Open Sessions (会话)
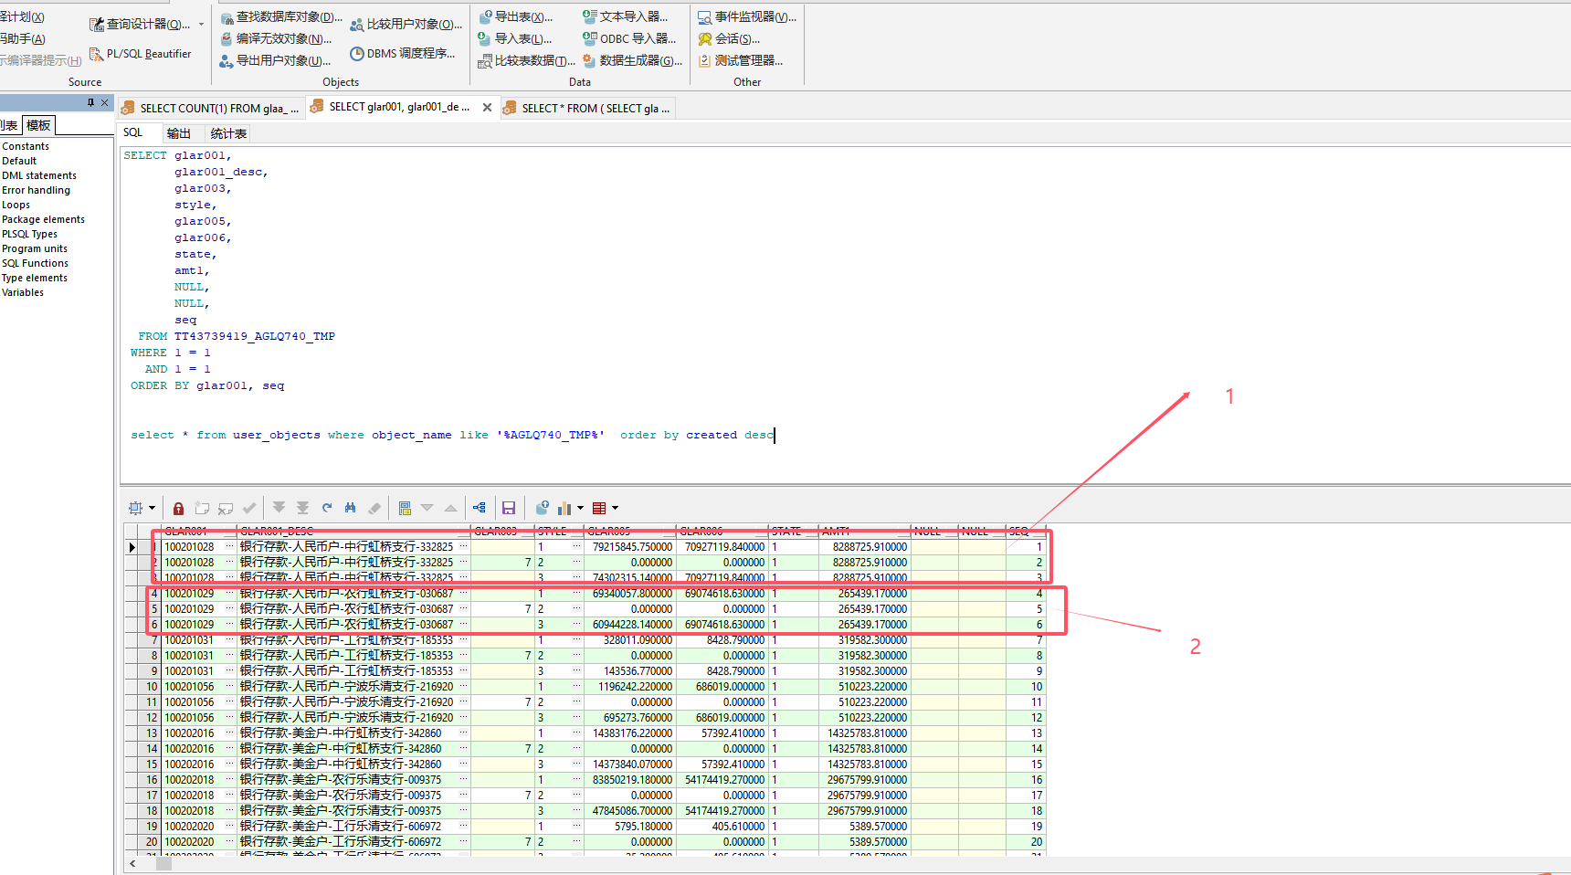This screenshot has height=875, width=1571. [729, 39]
